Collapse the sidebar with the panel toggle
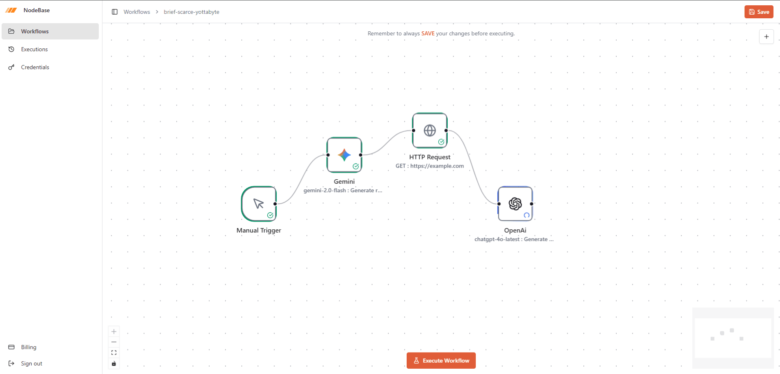 coord(115,12)
